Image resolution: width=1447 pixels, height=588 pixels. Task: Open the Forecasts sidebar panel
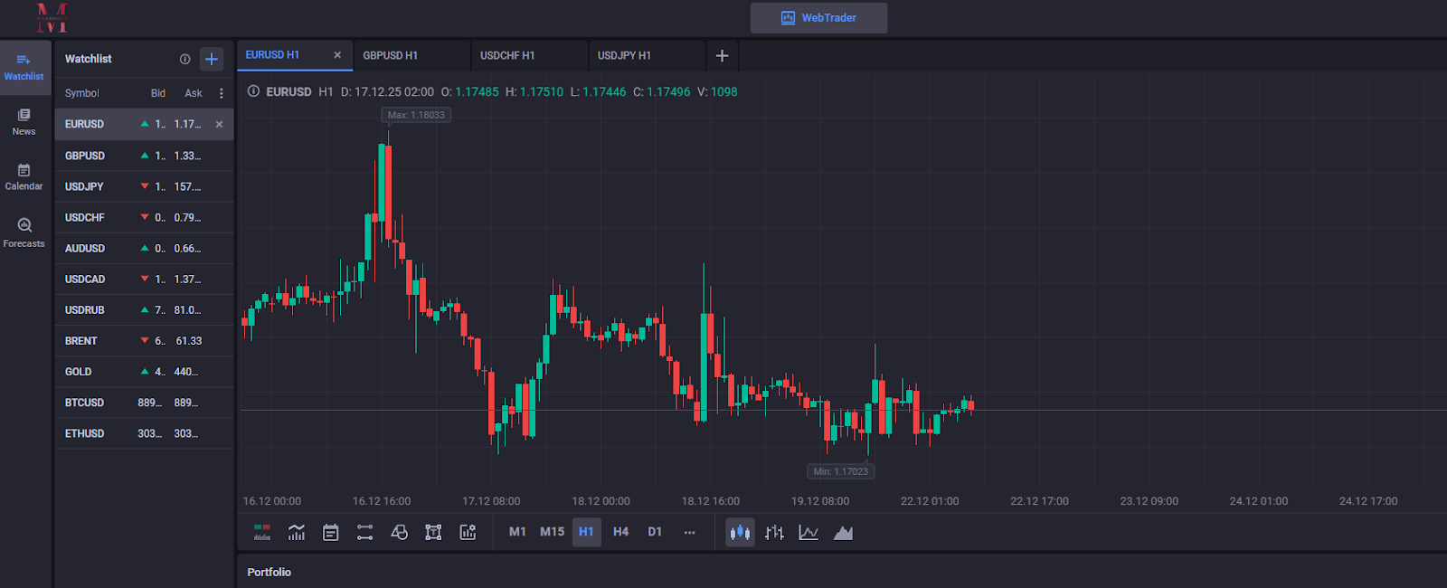click(x=24, y=232)
